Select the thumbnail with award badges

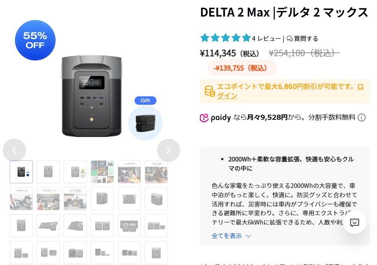click(x=75, y=172)
